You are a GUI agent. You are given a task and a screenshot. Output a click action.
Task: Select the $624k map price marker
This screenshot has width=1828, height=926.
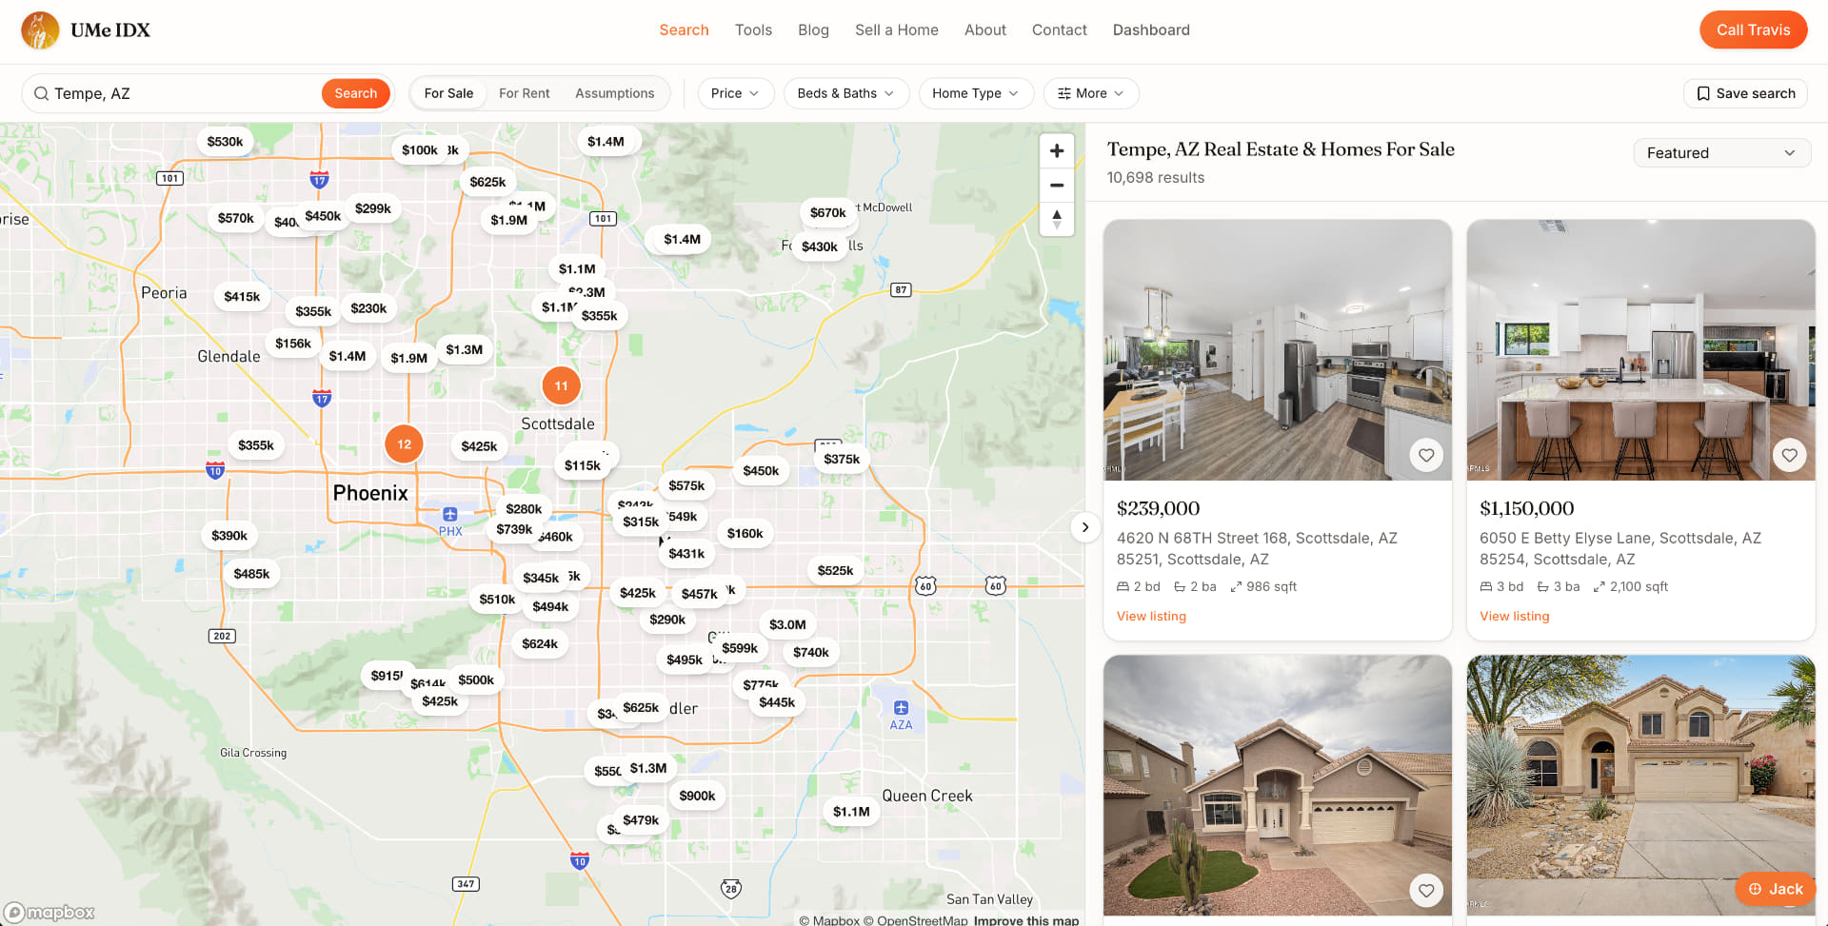coord(540,643)
